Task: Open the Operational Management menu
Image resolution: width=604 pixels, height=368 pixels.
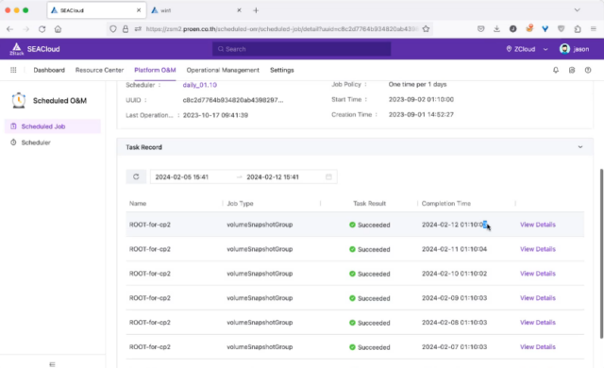Action: [x=223, y=70]
